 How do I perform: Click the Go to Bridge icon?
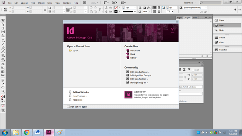(84, 3)
